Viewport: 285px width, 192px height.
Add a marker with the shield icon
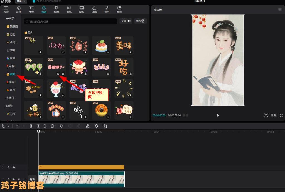coord(61,126)
